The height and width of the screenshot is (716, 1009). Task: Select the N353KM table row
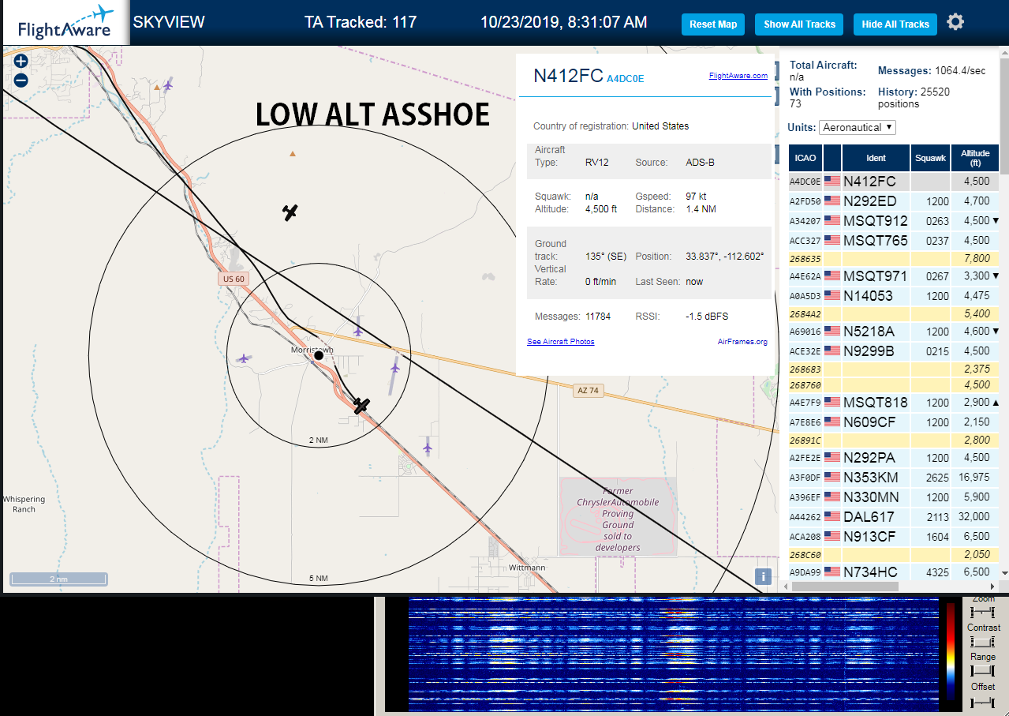[894, 478]
